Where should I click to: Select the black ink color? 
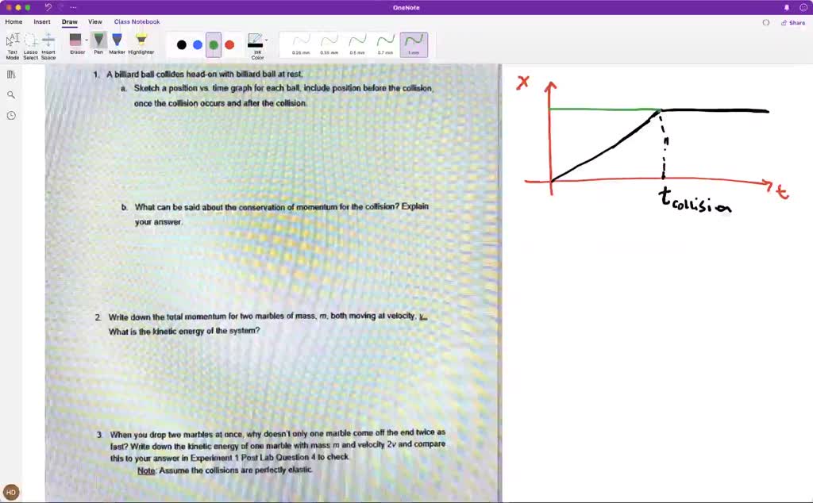(181, 44)
